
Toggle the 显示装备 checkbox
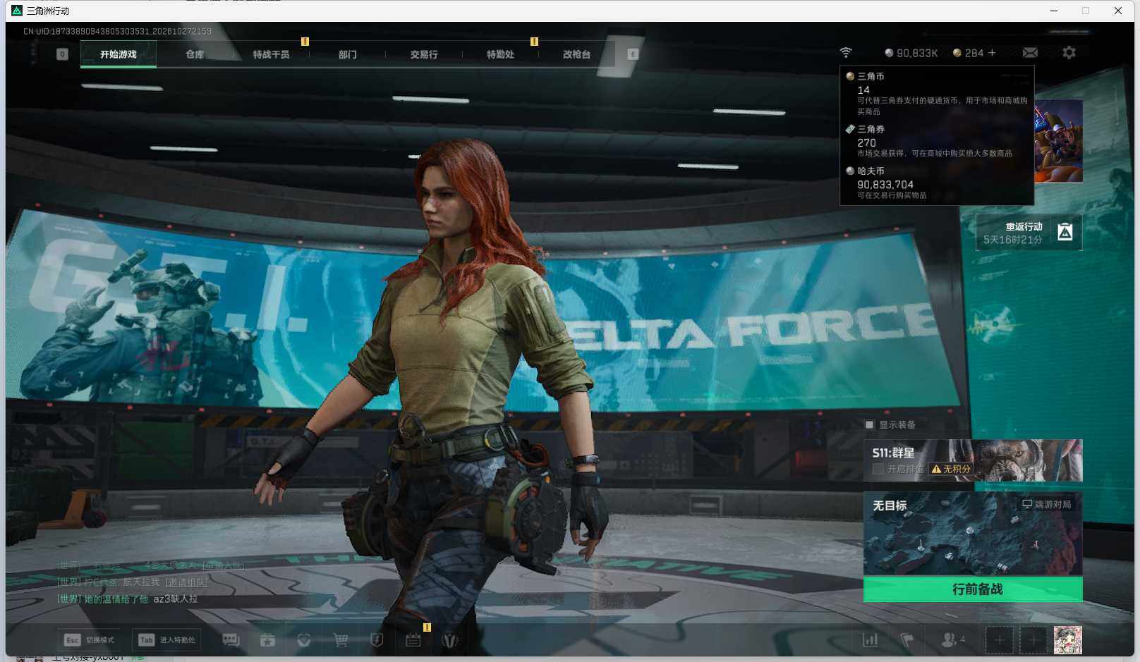point(869,424)
